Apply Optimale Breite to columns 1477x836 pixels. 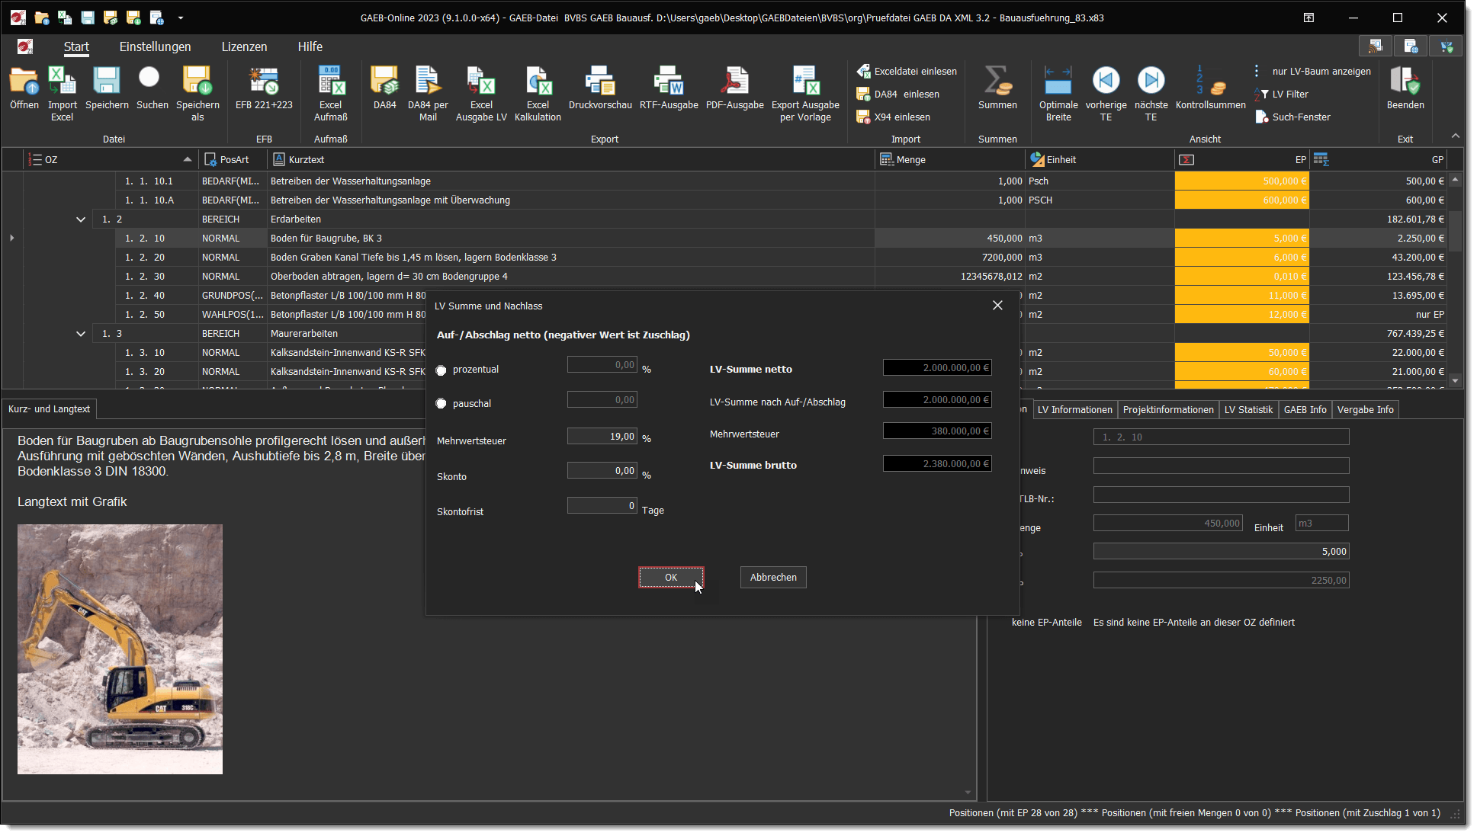click(x=1058, y=91)
